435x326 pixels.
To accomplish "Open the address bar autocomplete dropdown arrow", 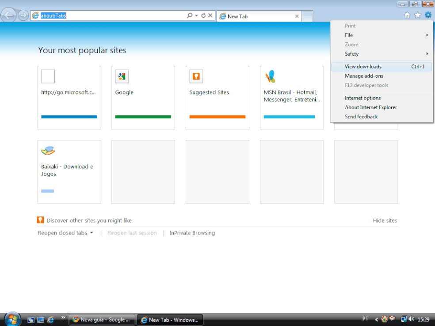I will (x=196, y=15).
